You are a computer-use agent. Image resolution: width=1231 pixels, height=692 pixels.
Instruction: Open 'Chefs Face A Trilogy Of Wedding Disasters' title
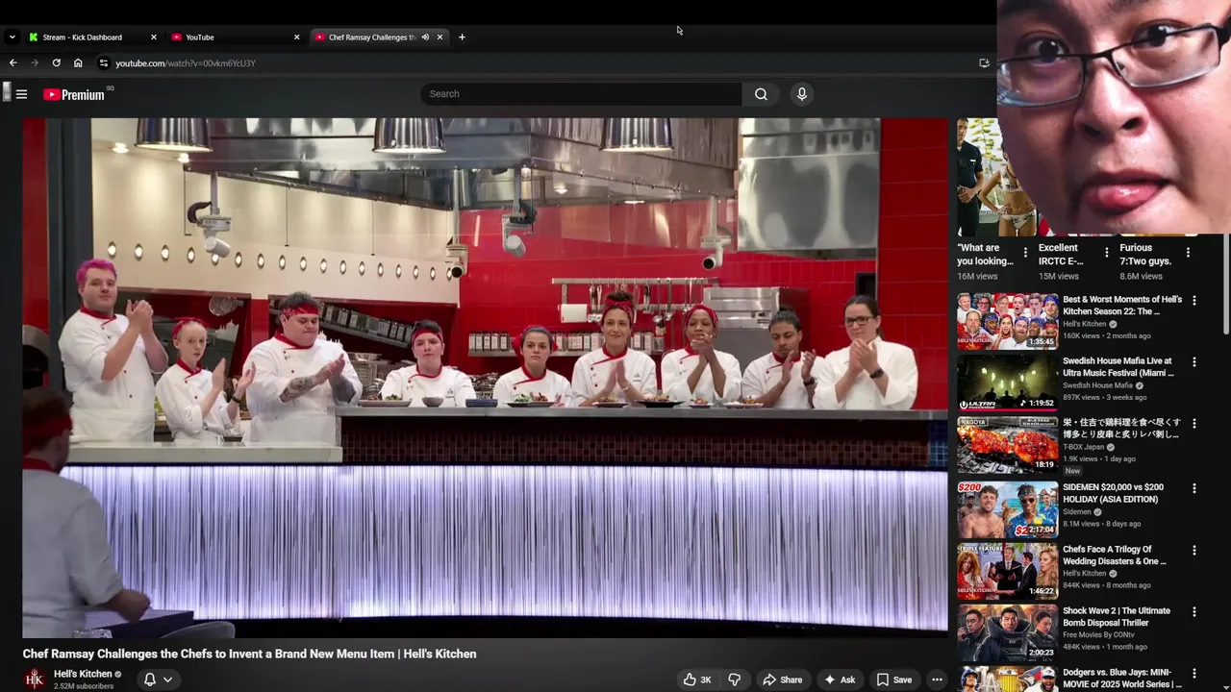coord(1115,556)
